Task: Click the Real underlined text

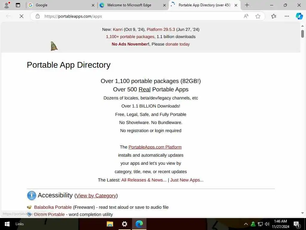Action: (144, 90)
